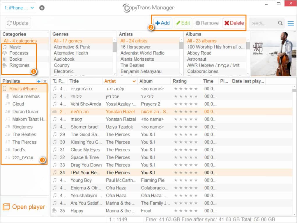
Task: Select Music category
Action: tap(15, 47)
